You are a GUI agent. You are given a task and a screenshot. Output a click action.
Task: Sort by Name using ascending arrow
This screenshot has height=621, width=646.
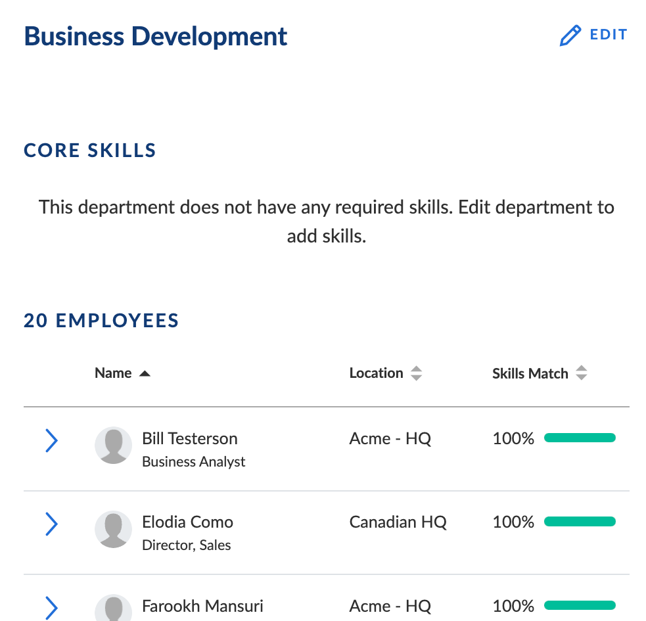click(x=145, y=373)
